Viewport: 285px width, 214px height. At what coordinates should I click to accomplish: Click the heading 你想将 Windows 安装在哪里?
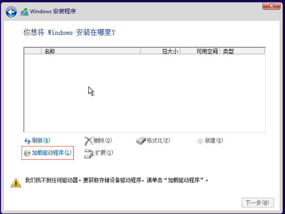[x=69, y=32]
